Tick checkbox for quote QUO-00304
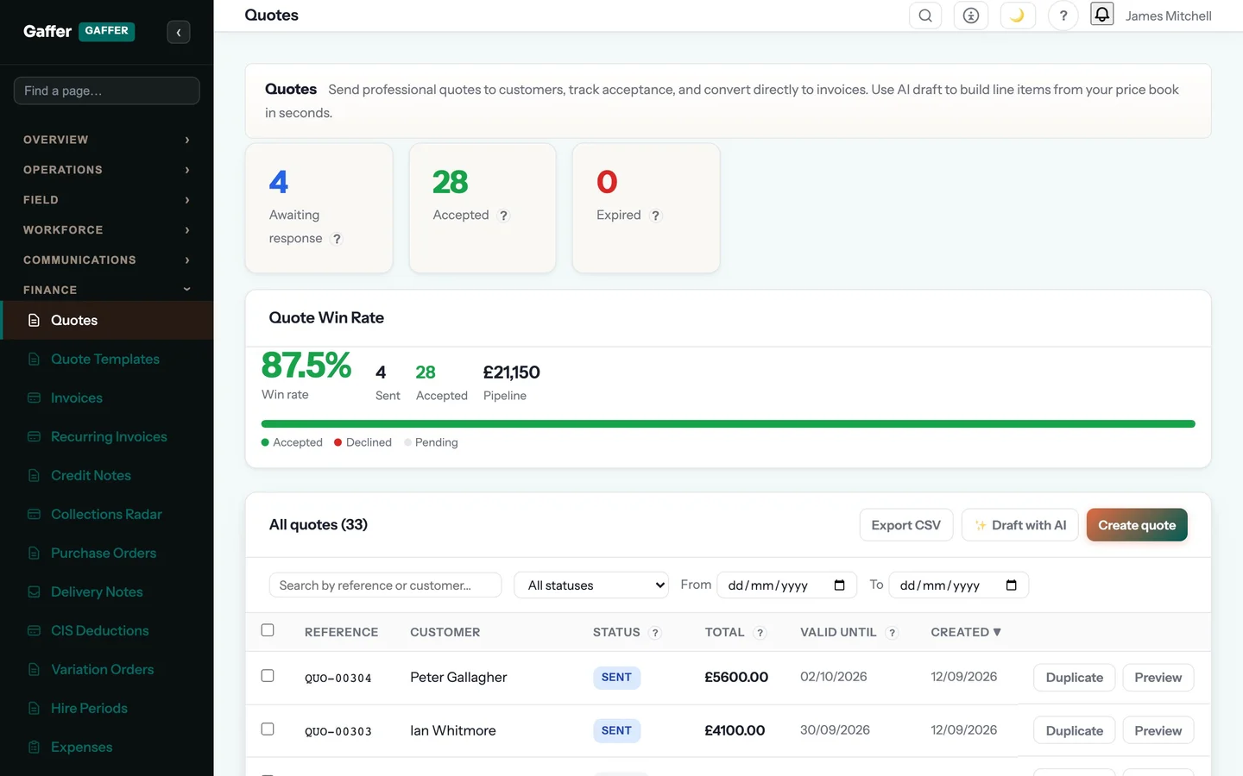This screenshot has height=776, width=1243. 268,676
